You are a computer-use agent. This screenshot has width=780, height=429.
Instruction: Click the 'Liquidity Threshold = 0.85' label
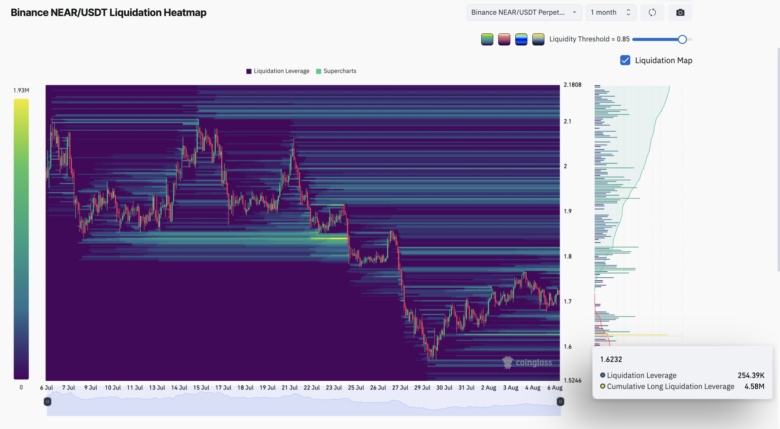coord(590,39)
